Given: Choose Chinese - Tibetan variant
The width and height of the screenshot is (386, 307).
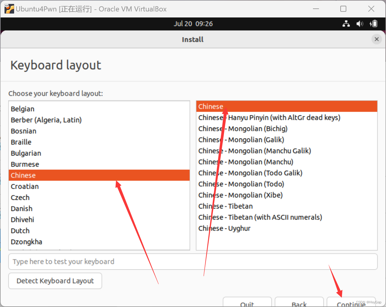Looking at the screenshot, I should [225, 206].
